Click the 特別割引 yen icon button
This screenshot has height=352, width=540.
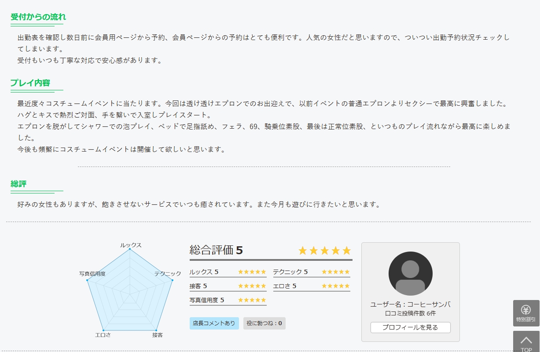pyautogui.click(x=526, y=313)
